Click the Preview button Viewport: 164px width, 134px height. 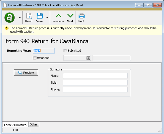(x=26, y=72)
